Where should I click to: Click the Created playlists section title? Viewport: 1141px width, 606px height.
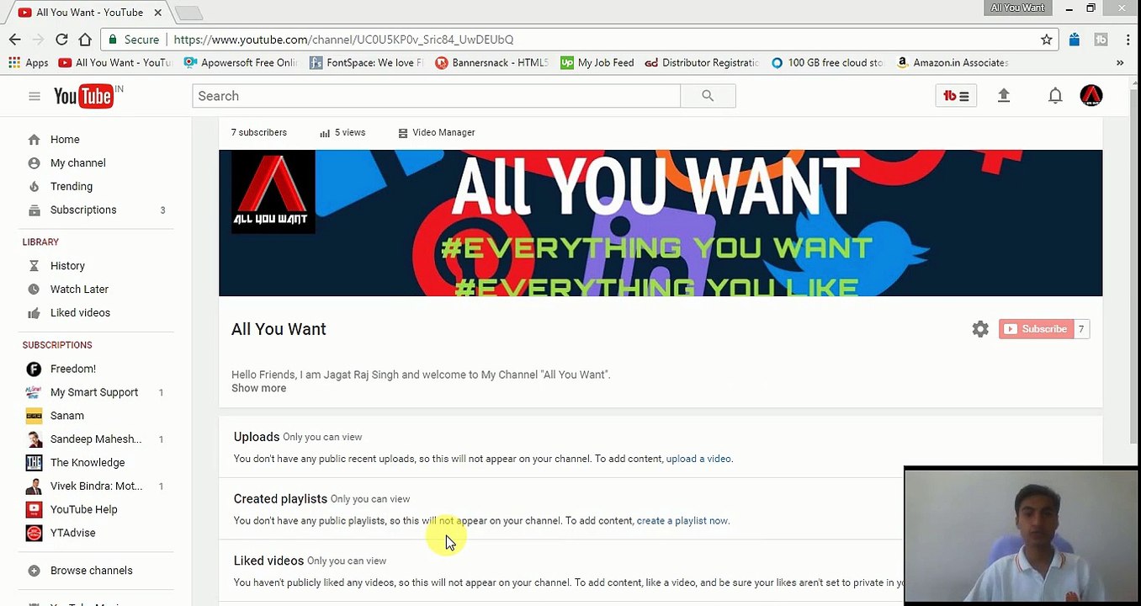click(x=280, y=499)
